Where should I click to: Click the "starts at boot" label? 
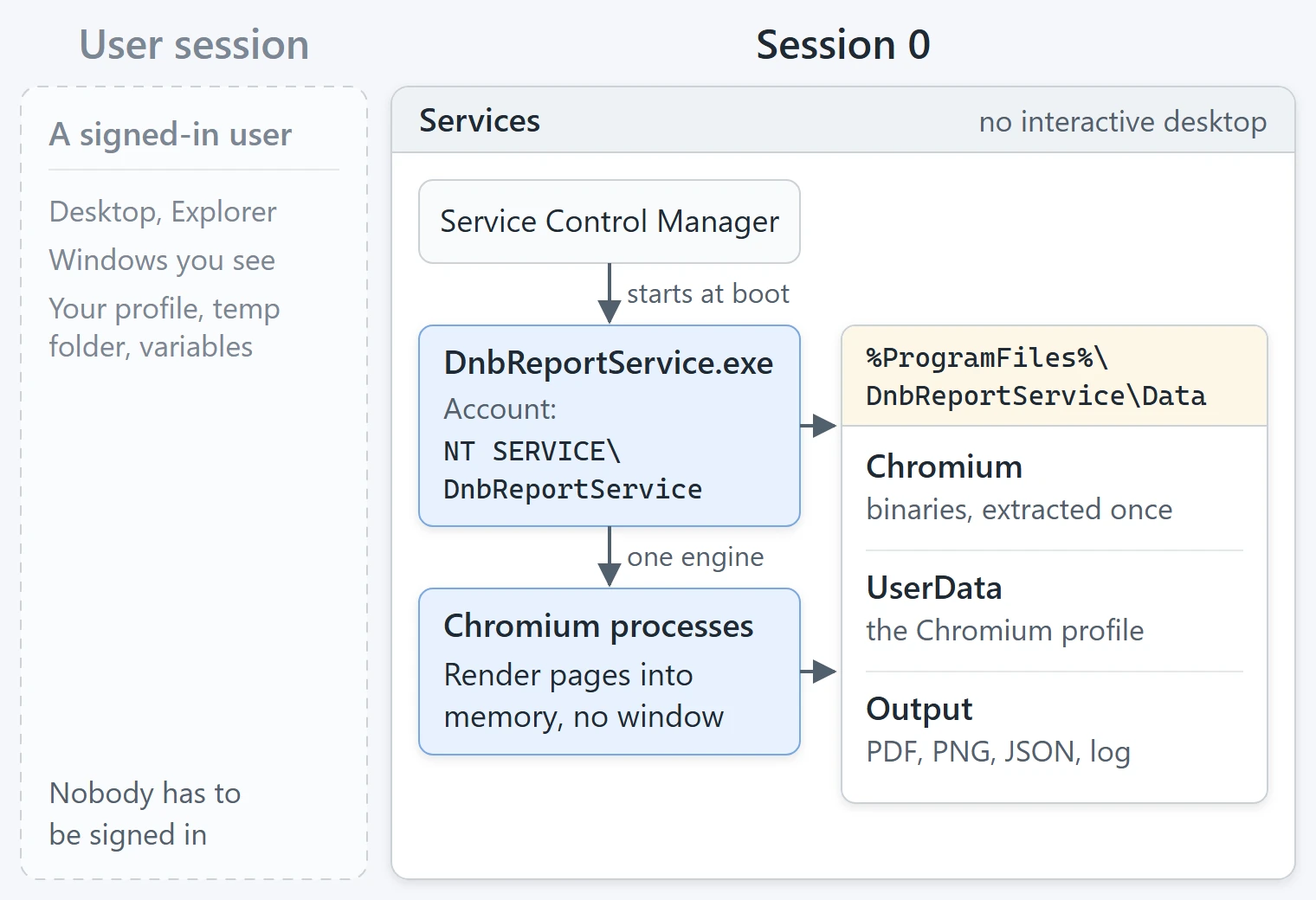[x=708, y=294]
